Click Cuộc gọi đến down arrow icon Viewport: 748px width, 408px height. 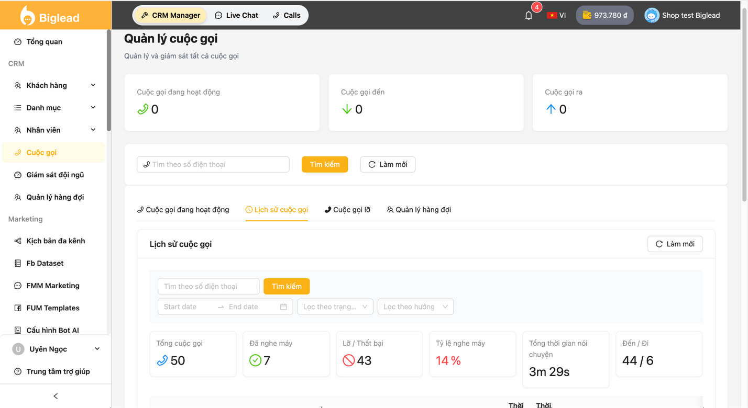[347, 109]
